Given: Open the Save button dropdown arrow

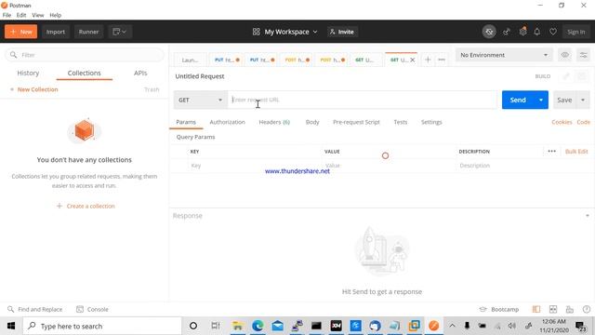Looking at the screenshot, I should (583, 100).
